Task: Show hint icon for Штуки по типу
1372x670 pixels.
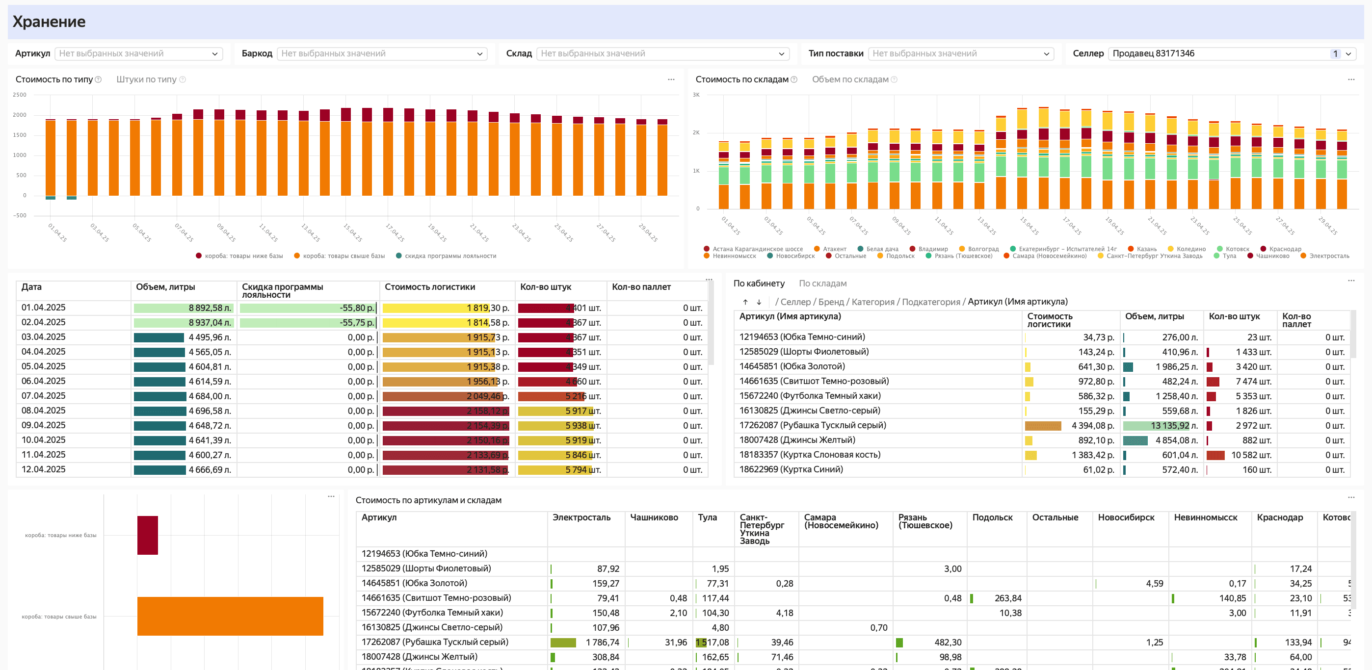Action: pos(183,80)
